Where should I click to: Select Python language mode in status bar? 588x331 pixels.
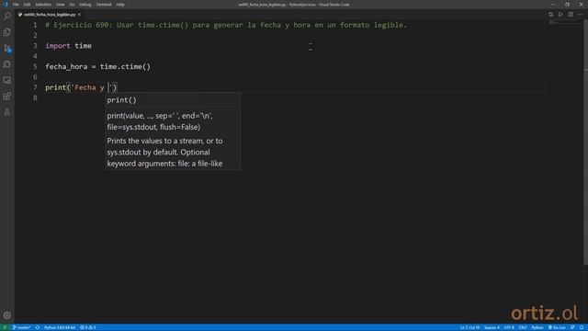coord(537,327)
